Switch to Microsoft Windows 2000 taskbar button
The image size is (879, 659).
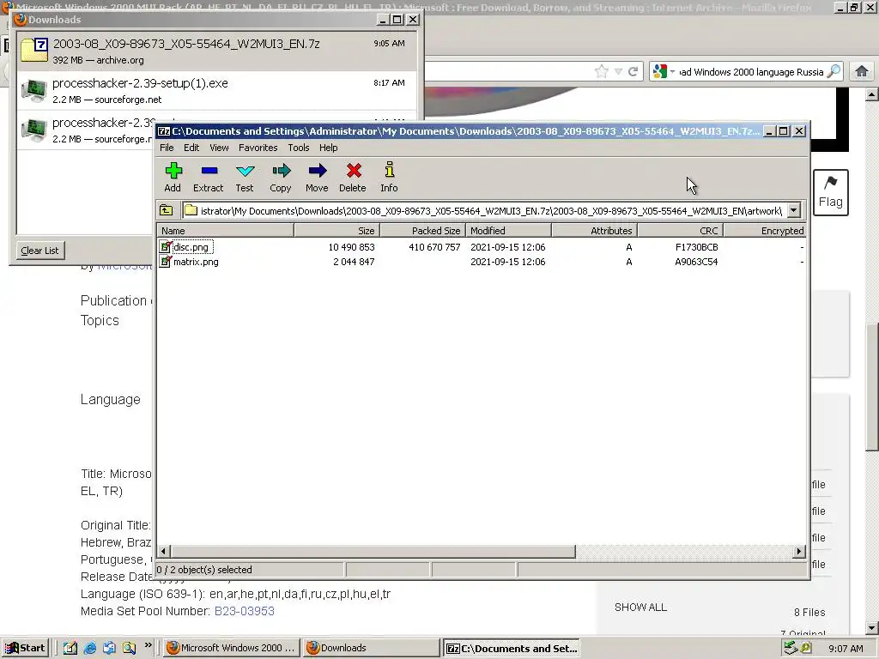pos(232,648)
